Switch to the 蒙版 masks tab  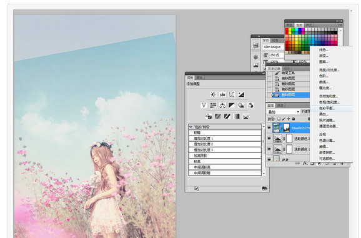click(199, 78)
